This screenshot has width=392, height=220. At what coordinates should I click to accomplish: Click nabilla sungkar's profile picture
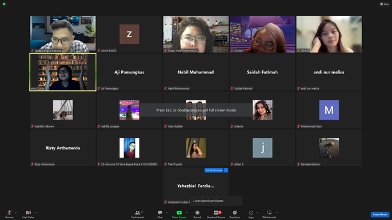129,110
